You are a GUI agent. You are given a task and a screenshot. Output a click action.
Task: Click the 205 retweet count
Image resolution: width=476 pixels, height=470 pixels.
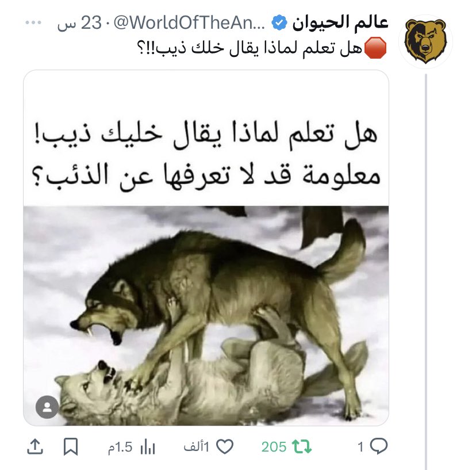click(x=274, y=447)
